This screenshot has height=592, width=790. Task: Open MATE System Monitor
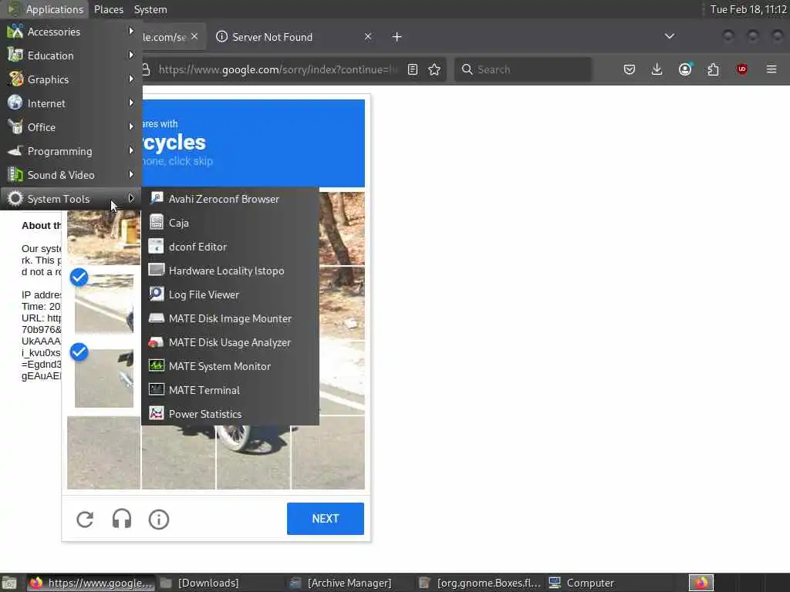(x=230, y=366)
